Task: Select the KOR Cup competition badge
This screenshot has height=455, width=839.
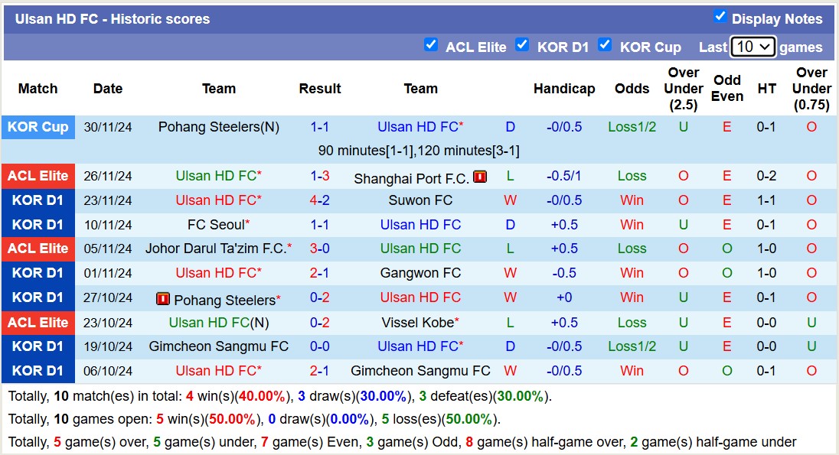Action: point(38,127)
